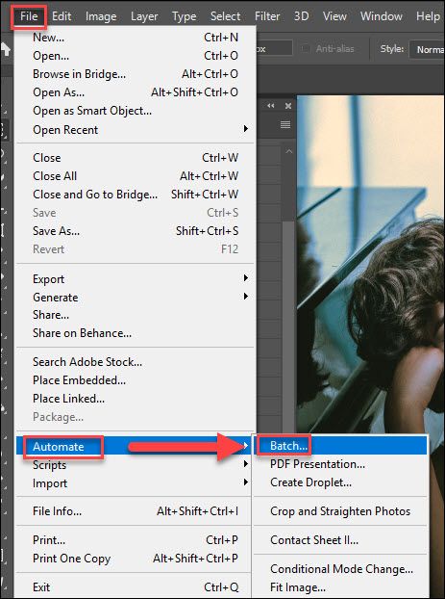Open the Layer menu
This screenshot has height=599, width=445.
click(x=144, y=16)
